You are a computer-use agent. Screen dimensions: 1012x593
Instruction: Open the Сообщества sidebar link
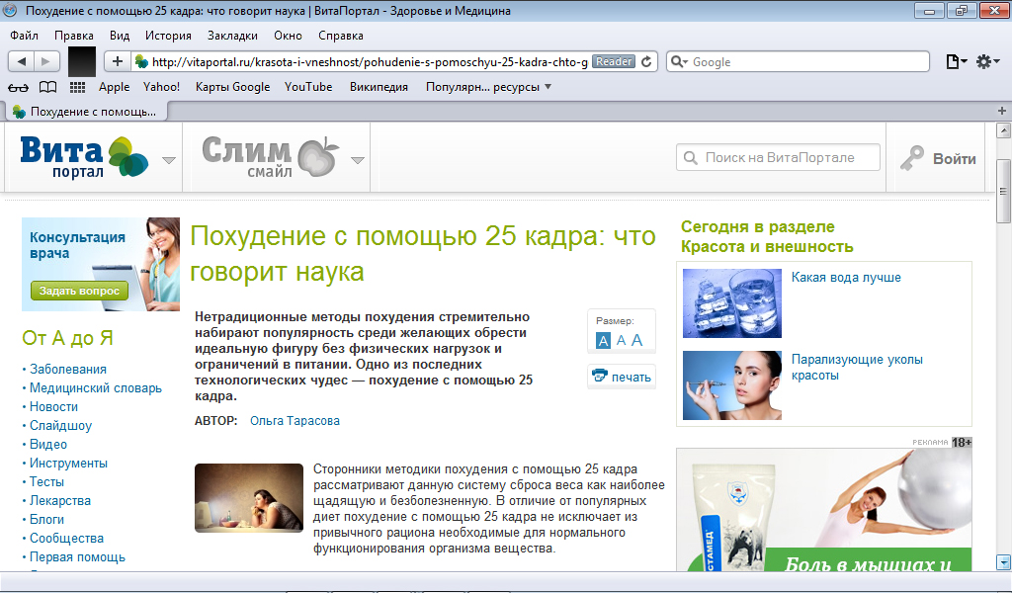[x=66, y=538]
